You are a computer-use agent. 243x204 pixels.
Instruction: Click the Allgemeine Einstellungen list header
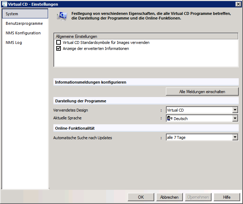point(146,36)
